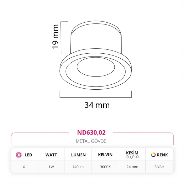
Task: Click the 3000K color temperature value
Action: pyautogui.click(x=105, y=167)
